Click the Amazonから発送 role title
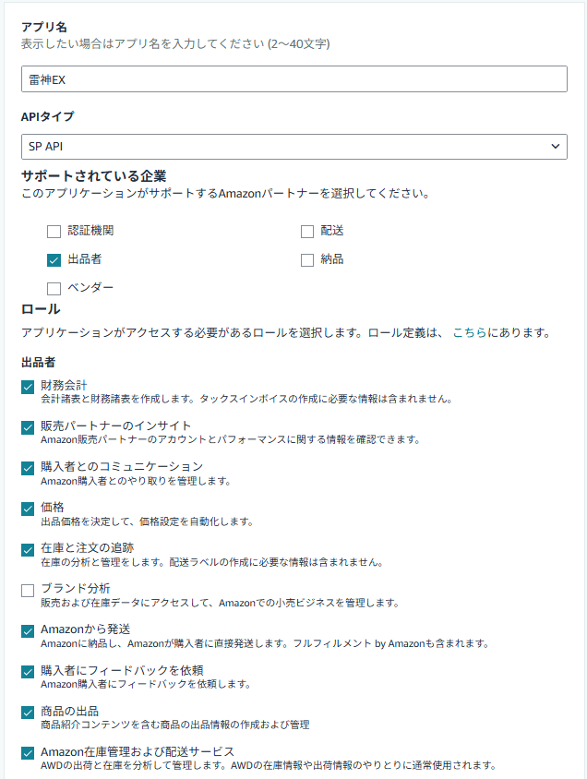Screen dimensions: 587x779 tap(86, 629)
